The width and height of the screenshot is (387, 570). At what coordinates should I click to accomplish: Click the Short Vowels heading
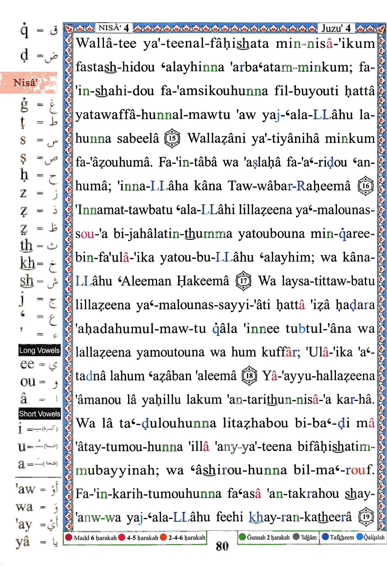(x=40, y=414)
